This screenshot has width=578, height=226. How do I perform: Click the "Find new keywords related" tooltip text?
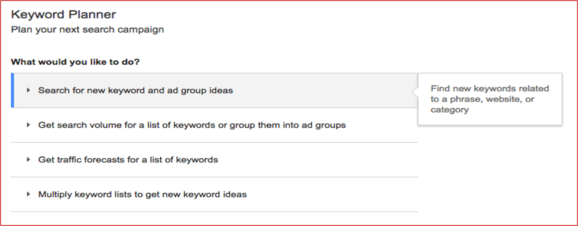pos(490,89)
